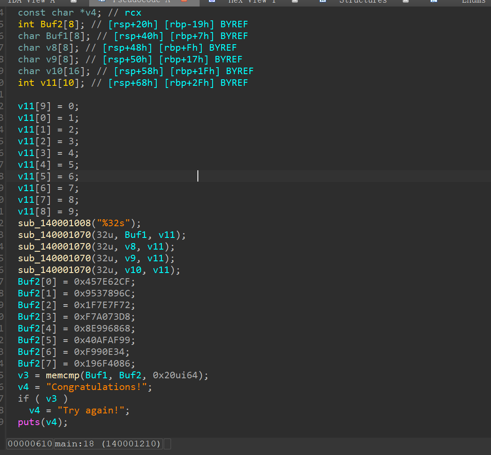The height and width of the screenshot is (455, 491).
Task: Click the Pseudocode-A tab icon
Action: (100, 1)
